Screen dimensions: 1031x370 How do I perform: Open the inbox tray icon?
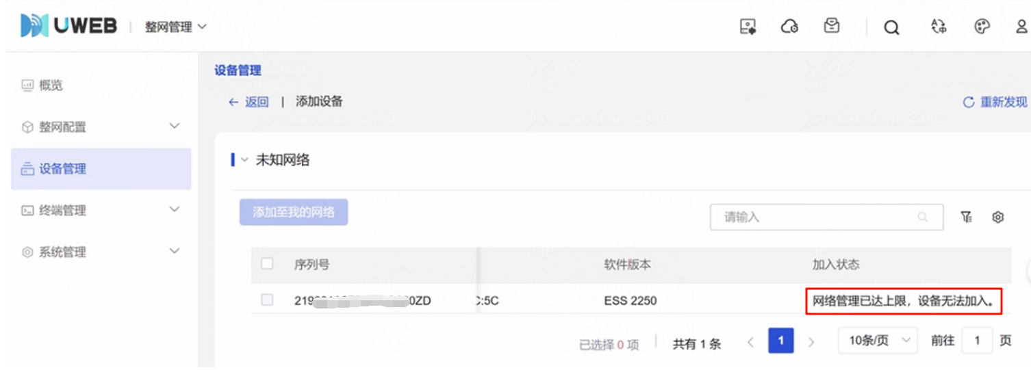coord(831,27)
